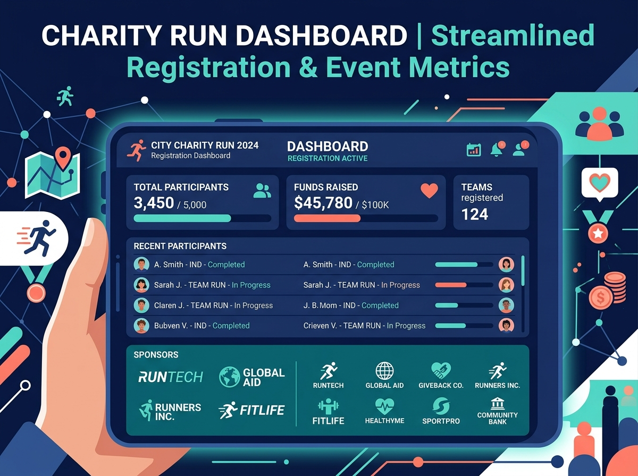Click the dollar coin stack icon
The image size is (638, 476).
pyautogui.click(x=607, y=291)
